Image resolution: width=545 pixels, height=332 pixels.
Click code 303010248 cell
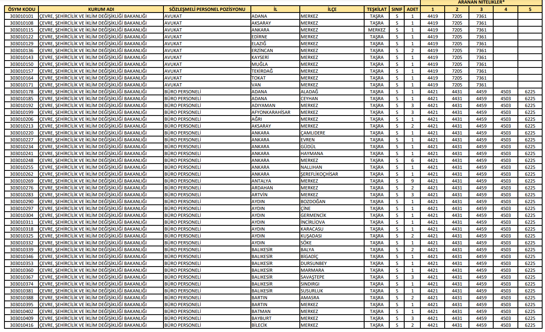click(x=21, y=160)
